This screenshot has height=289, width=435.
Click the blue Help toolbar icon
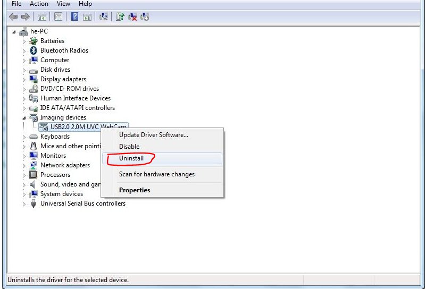click(75, 17)
